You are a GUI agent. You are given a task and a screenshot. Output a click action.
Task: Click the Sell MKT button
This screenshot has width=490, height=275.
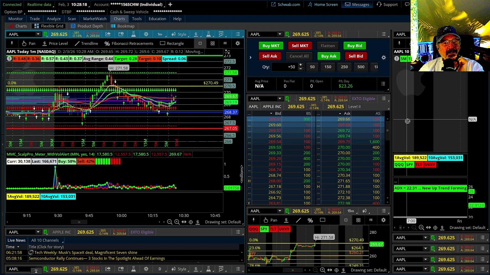coord(300,46)
